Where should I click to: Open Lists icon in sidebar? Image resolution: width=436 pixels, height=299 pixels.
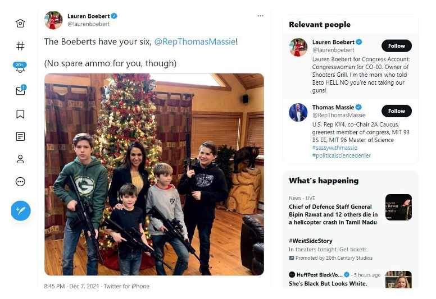(x=20, y=136)
